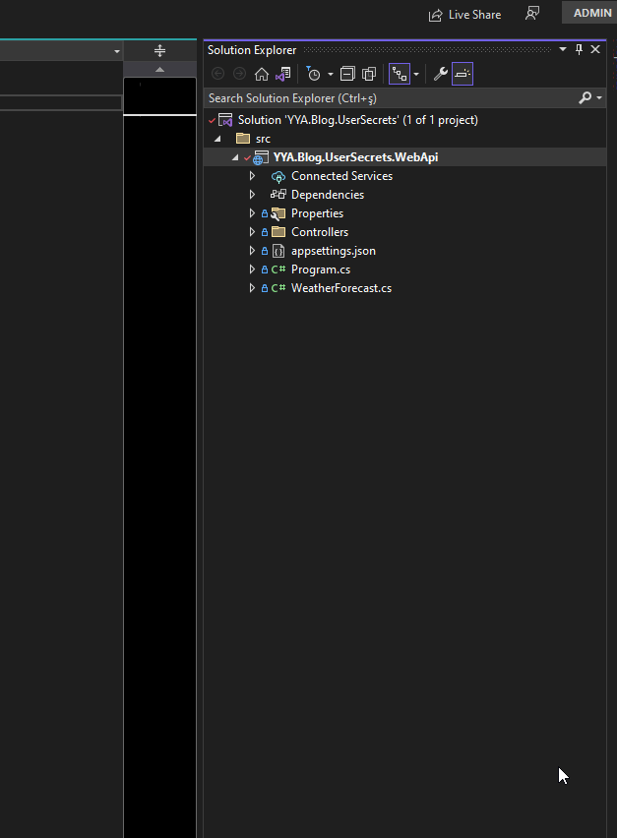The image size is (617, 838).
Task: Select YYA.Blog.UserSecrets.WebApi project name
Action: [355, 157]
